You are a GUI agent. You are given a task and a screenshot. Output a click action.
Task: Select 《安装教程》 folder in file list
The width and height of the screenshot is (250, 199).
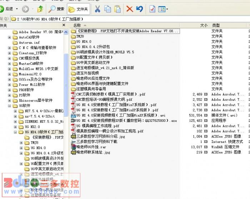(x=125, y=31)
